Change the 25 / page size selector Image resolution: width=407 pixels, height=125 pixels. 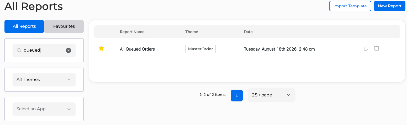coord(272,95)
